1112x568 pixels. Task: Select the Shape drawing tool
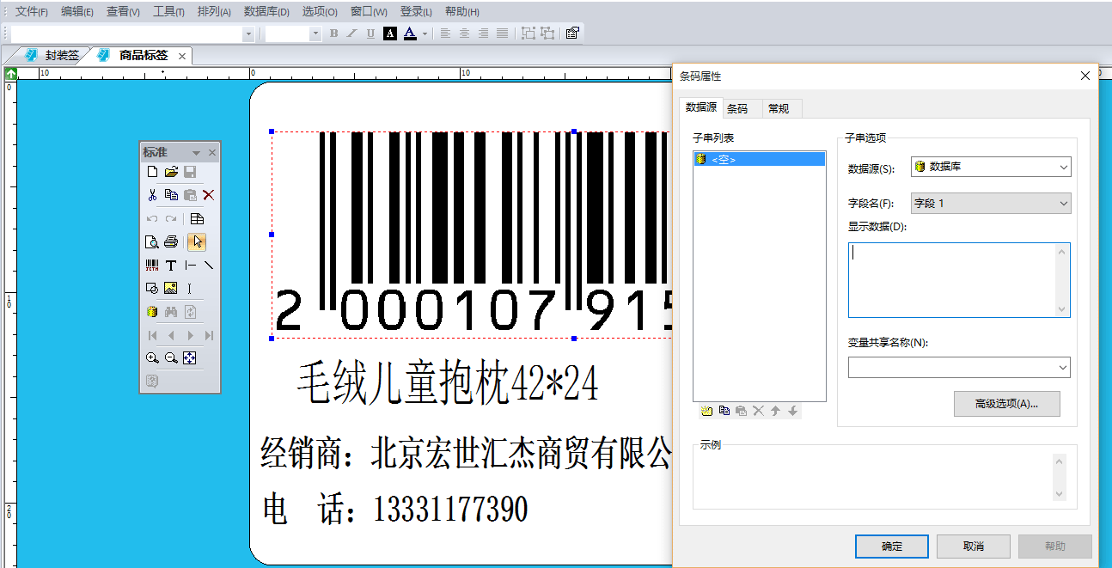[x=152, y=289]
